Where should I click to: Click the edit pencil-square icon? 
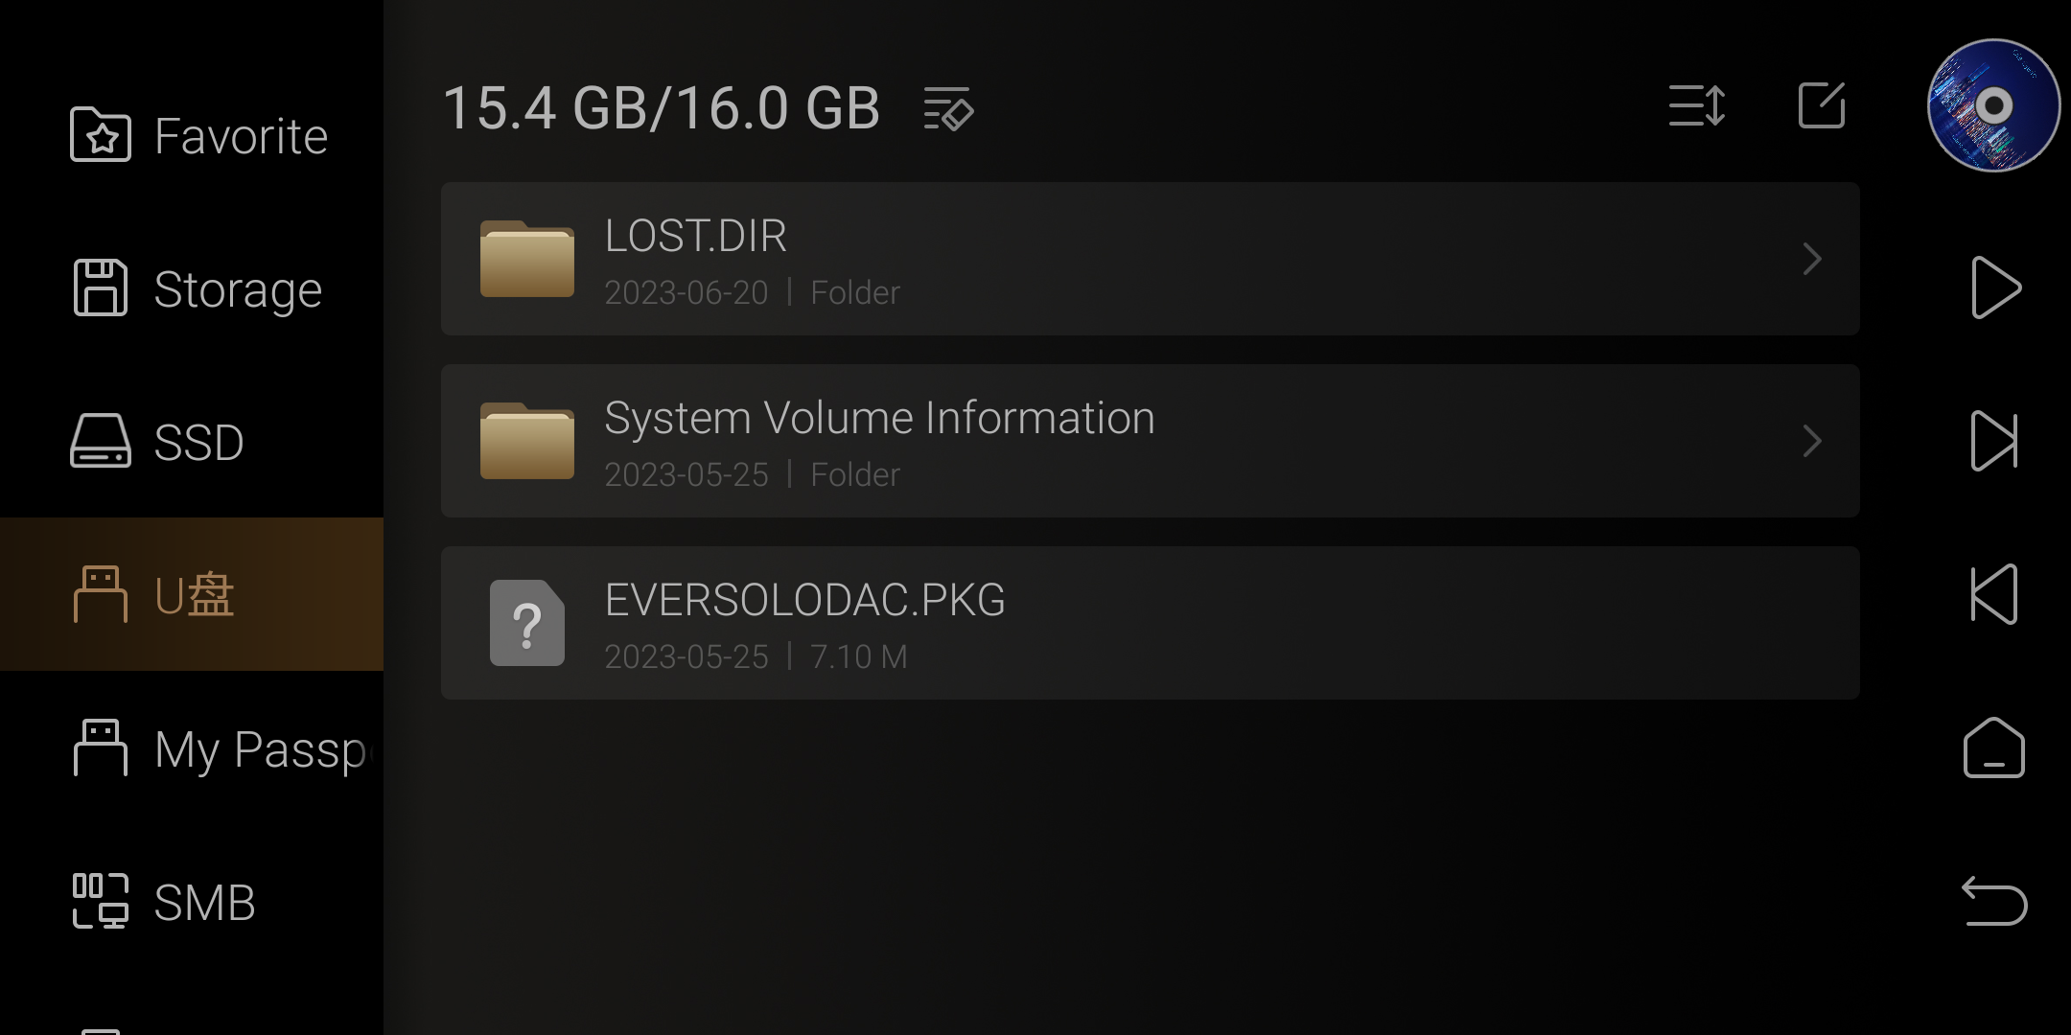coord(1822,105)
